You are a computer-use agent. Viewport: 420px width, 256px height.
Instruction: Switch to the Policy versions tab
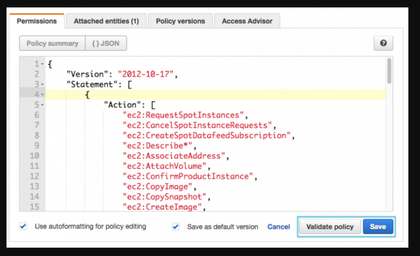point(180,21)
